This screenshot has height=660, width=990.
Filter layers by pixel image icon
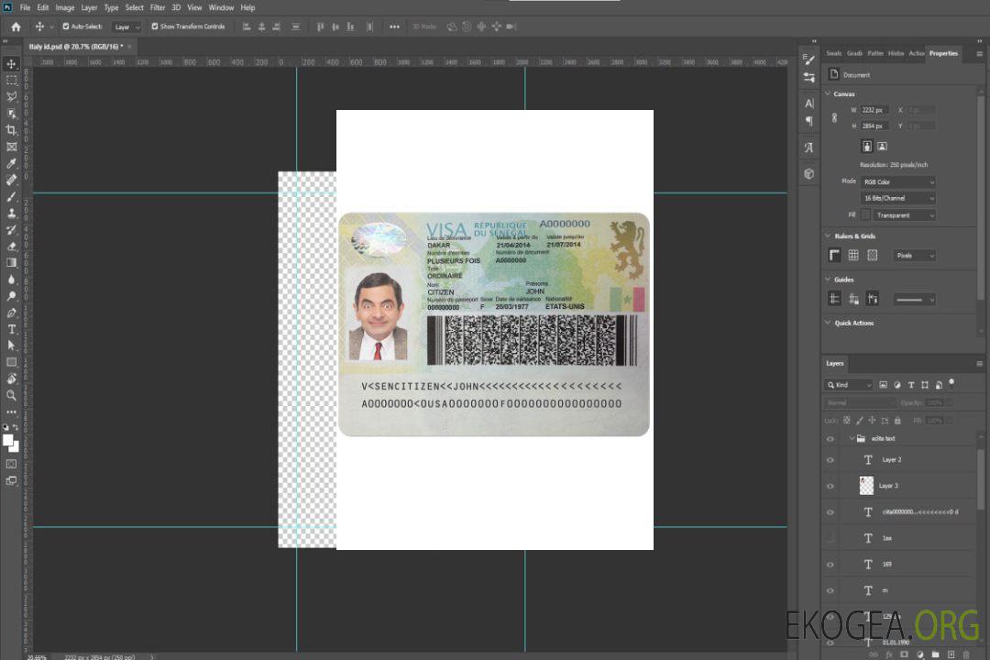[884, 385]
